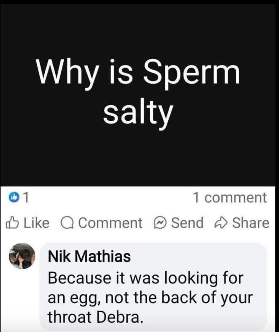Open Nik Mathias's profile name link
Screen dimensions: 279x332
coord(89,257)
